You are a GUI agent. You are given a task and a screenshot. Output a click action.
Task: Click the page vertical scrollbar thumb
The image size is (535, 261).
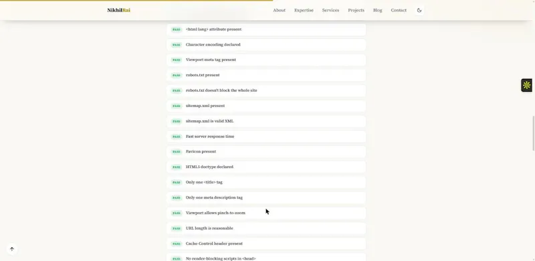(x=534, y=133)
